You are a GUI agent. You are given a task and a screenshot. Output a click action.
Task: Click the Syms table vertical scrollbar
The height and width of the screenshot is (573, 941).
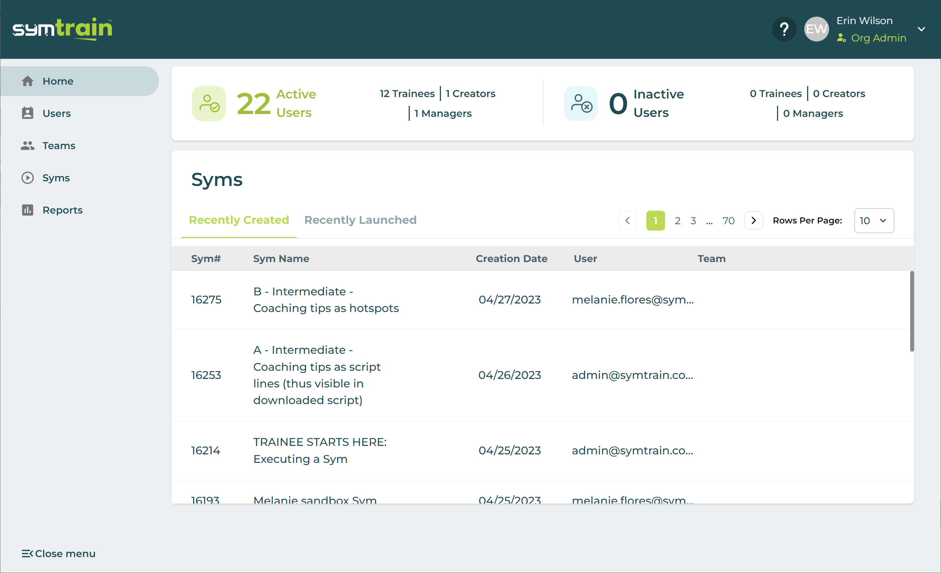[x=912, y=311]
